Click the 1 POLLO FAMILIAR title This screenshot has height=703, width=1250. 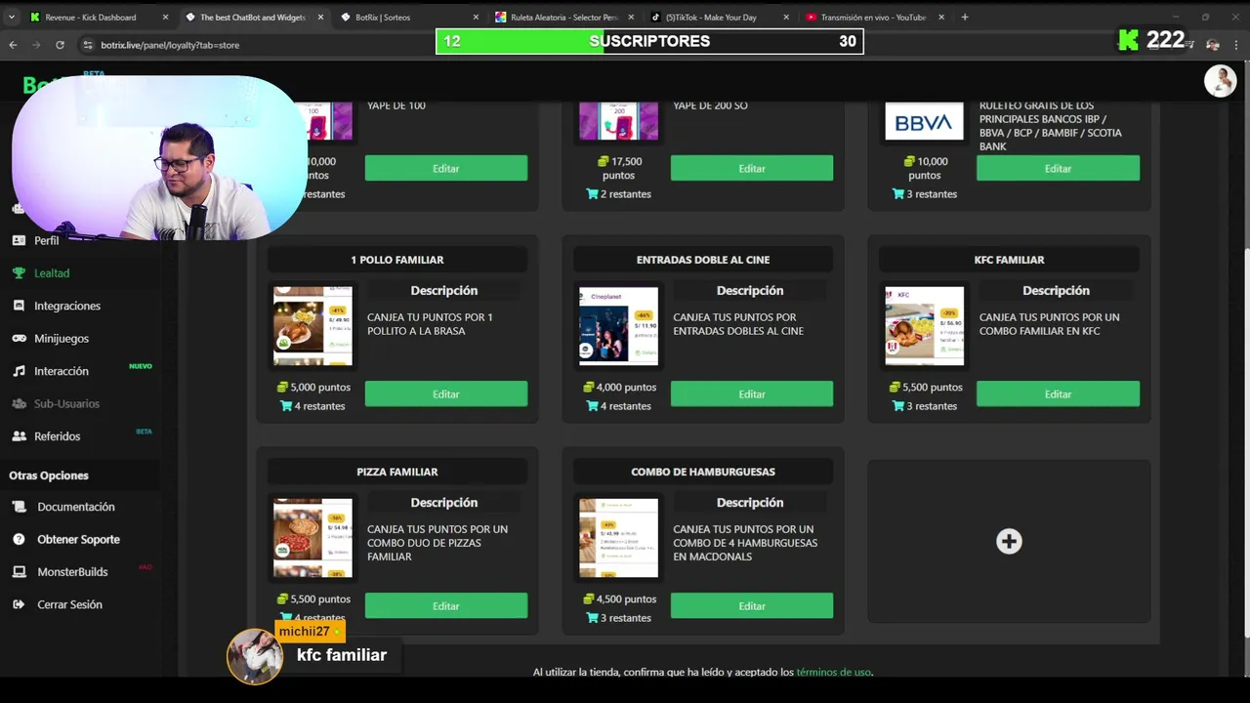tap(397, 260)
